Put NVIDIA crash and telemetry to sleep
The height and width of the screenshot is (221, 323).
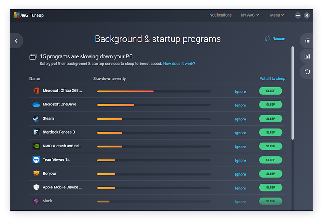[x=271, y=146]
